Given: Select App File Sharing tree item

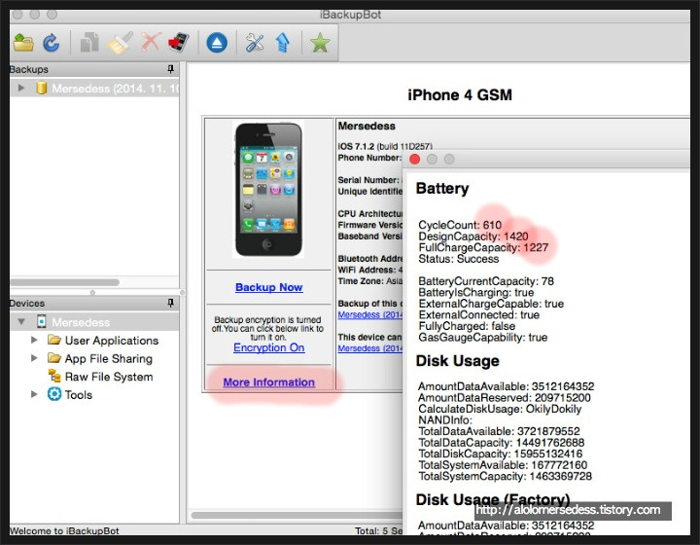Looking at the screenshot, I should (109, 359).
